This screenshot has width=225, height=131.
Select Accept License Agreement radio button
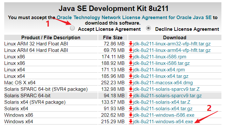pos(72,28)
